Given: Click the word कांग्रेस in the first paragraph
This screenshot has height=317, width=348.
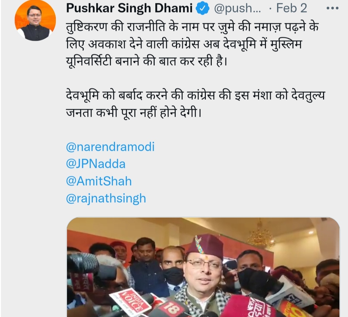Looking at the screenshot, I should click(185, 44).
